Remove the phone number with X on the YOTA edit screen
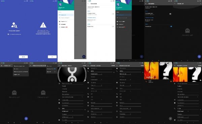This screenshot has height=124, width=202. coord(85,110)
